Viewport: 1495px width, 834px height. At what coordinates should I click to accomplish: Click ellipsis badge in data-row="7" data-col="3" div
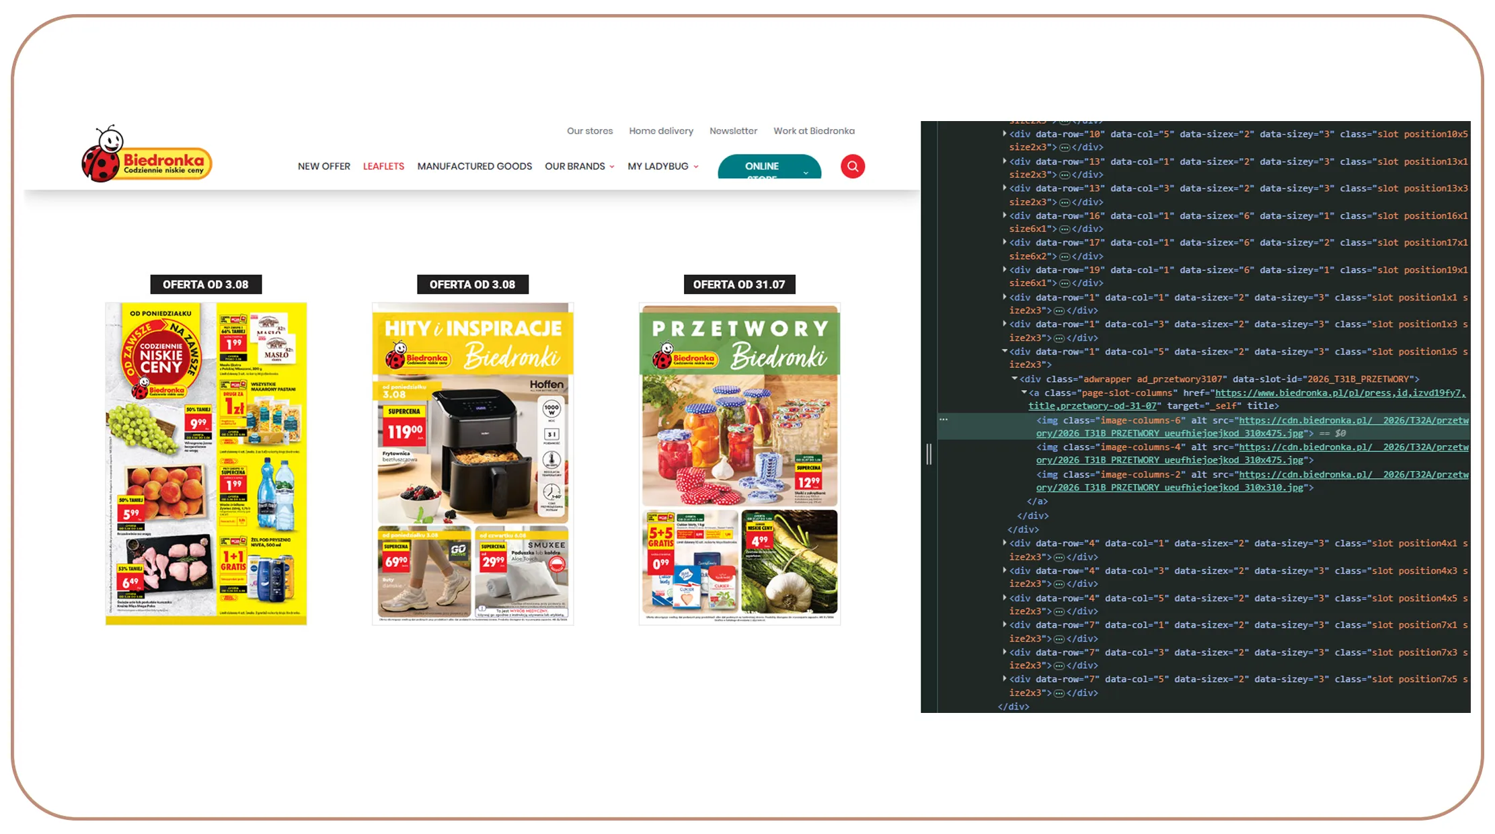(1059, 666)
